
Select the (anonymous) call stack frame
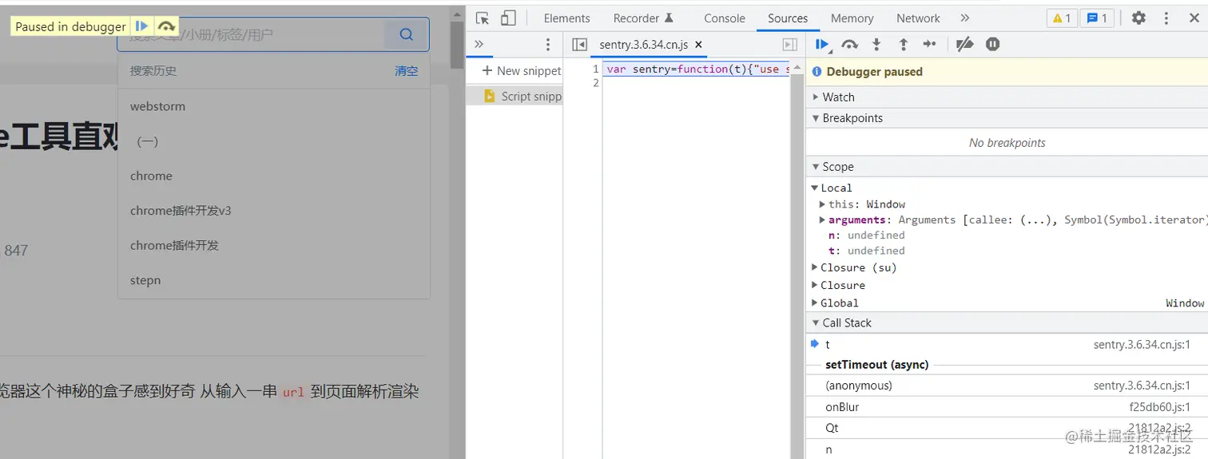click(1007, 386)
